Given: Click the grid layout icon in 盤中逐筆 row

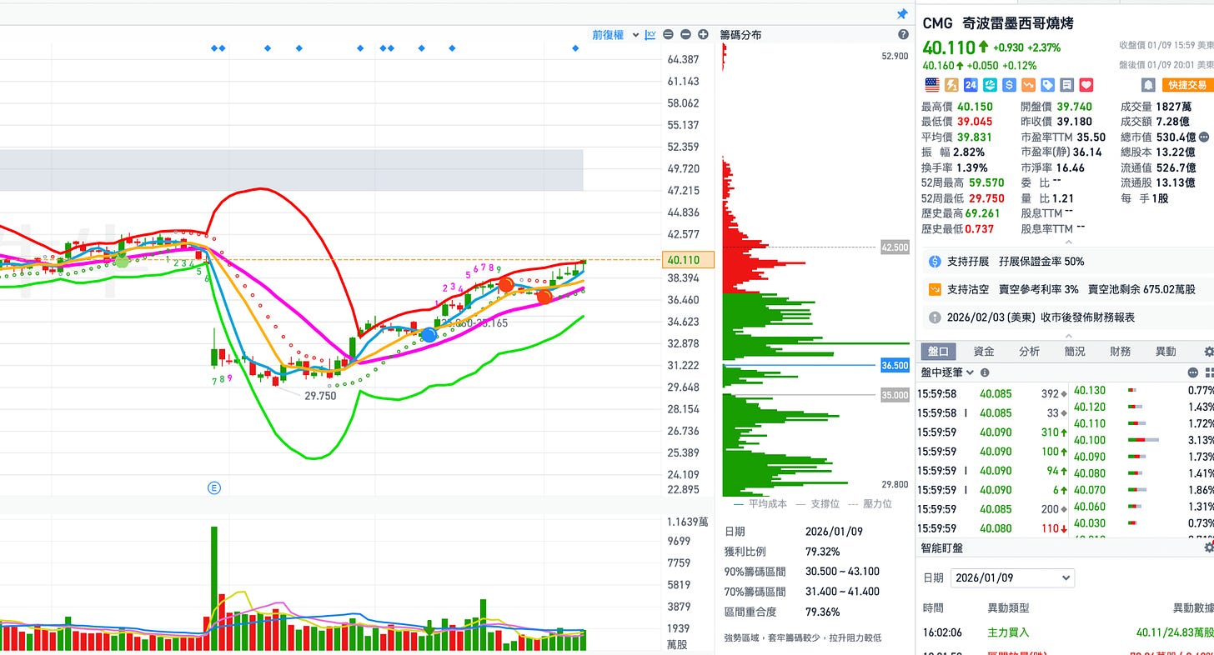Looking at the screenshot, I should coord(1209,372).
